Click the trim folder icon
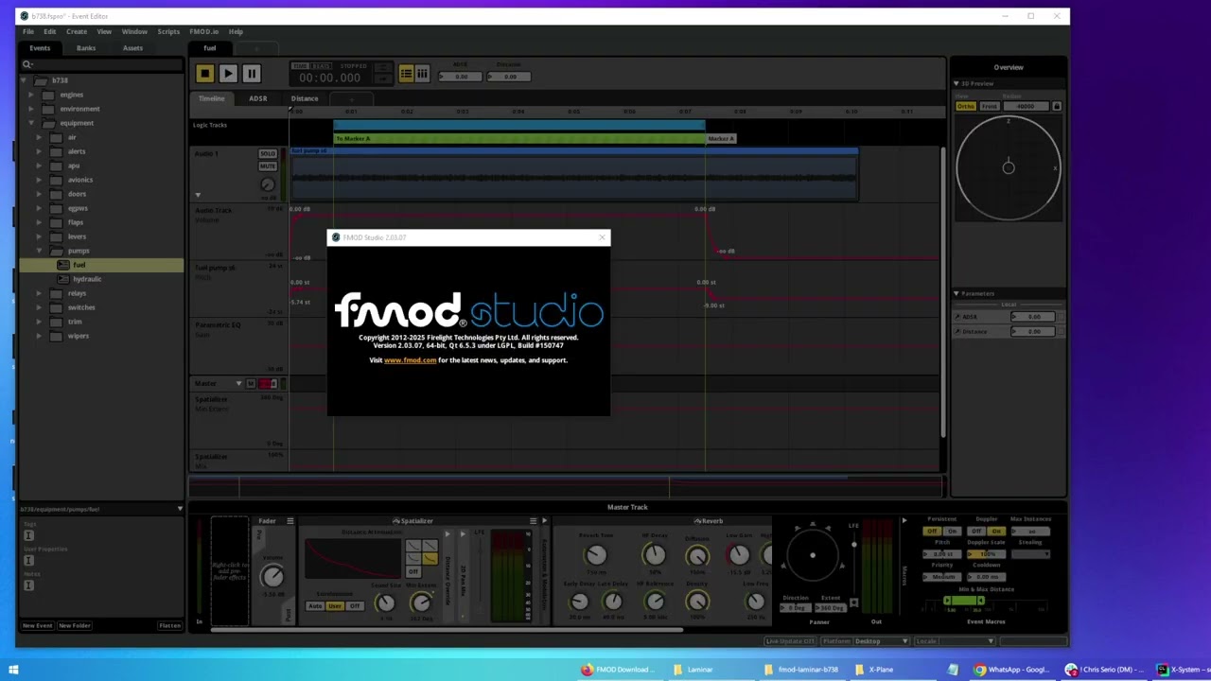 [56, 322]
